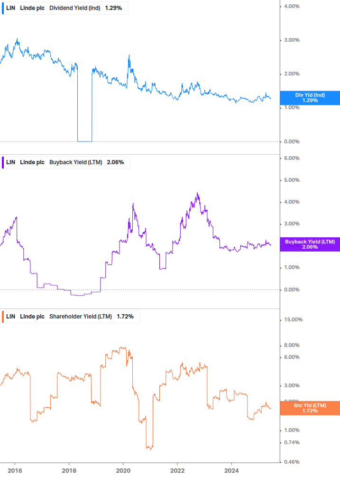Click the 4.00% tick on dividend axis
The image size is (340, 477).
[x=292, y=6]
